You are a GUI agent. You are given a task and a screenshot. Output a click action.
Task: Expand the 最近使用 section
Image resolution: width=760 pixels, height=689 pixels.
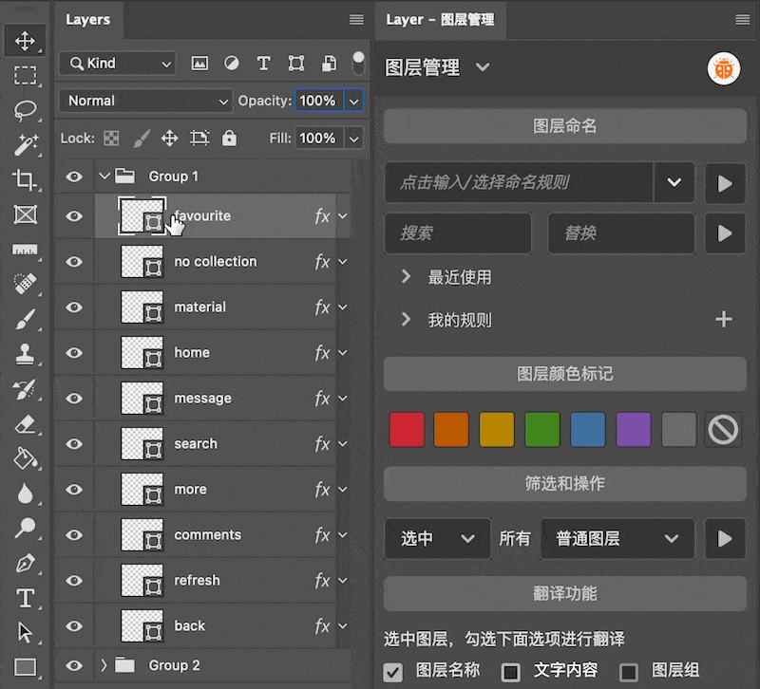[407, 277]
